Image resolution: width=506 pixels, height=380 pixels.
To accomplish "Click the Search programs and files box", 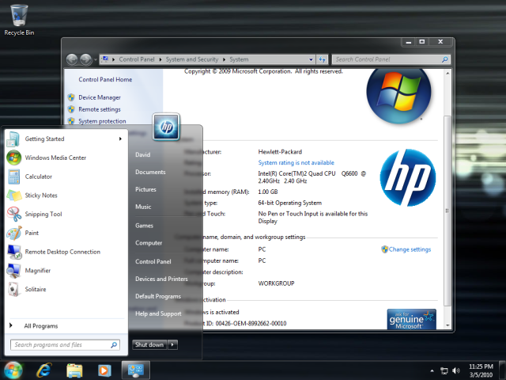I will point(65,345).
